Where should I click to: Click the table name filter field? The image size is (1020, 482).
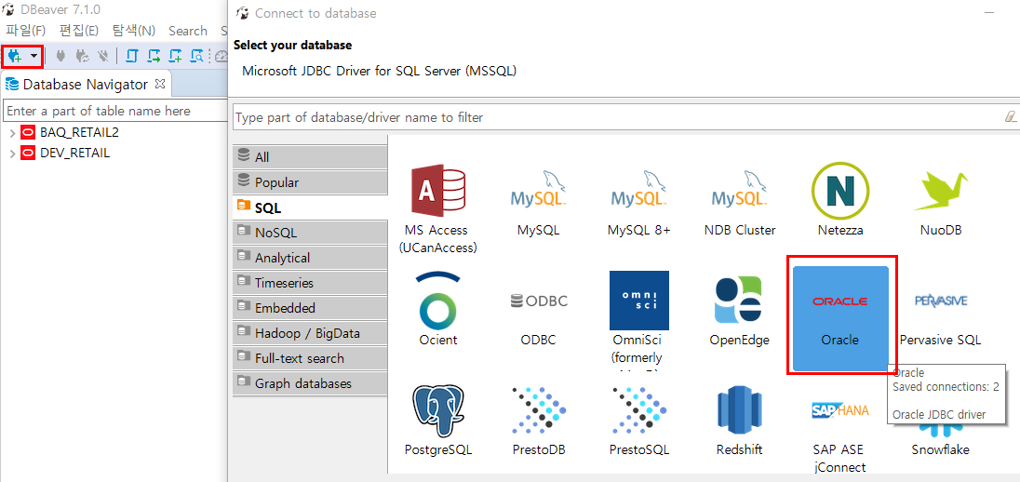coord(114,111)
